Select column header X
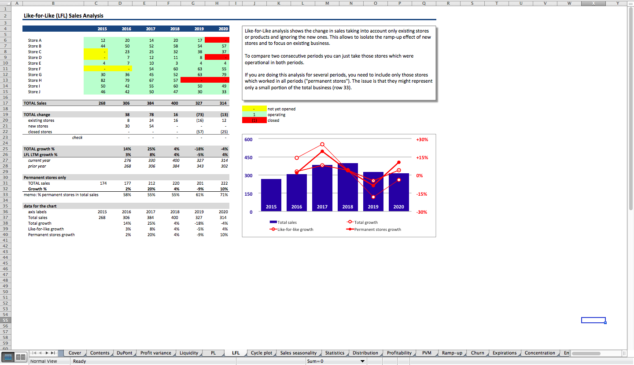The width and height of the screenshot is (634, 365). [593, 3]
